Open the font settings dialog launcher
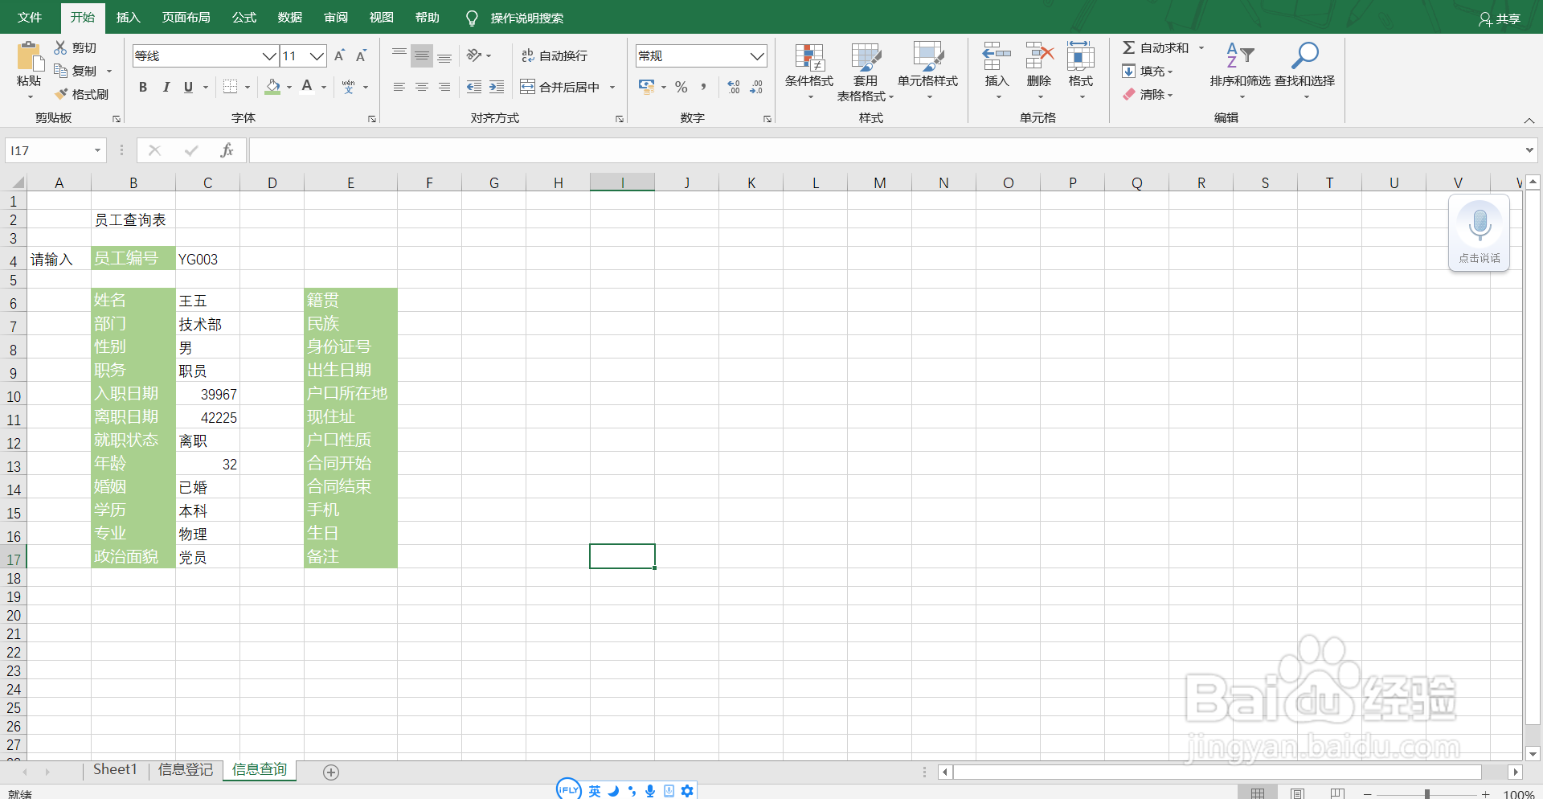The width and height of the screenshot is (1543, 799). click(372, 119)
